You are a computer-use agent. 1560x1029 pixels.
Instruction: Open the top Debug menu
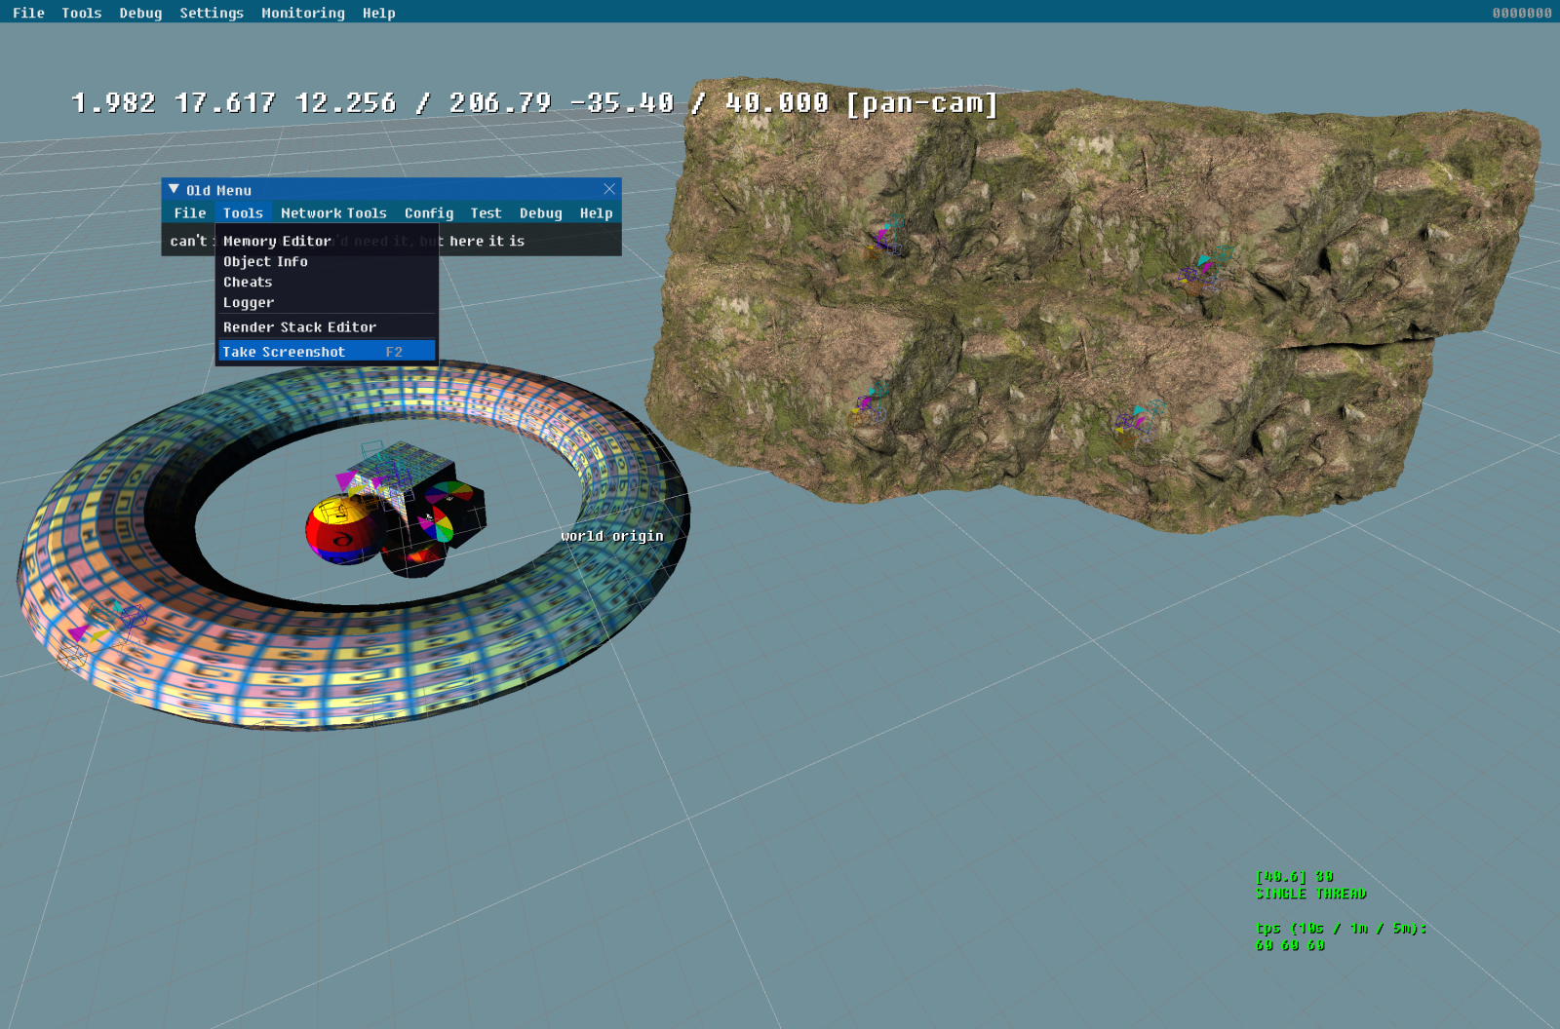point(140,13)
